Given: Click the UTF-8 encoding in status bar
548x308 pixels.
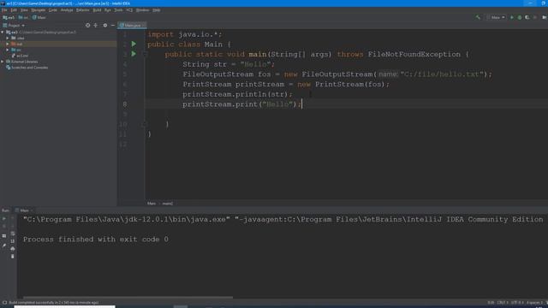Looking at the screenshot, I should click(x=517, y=302).
